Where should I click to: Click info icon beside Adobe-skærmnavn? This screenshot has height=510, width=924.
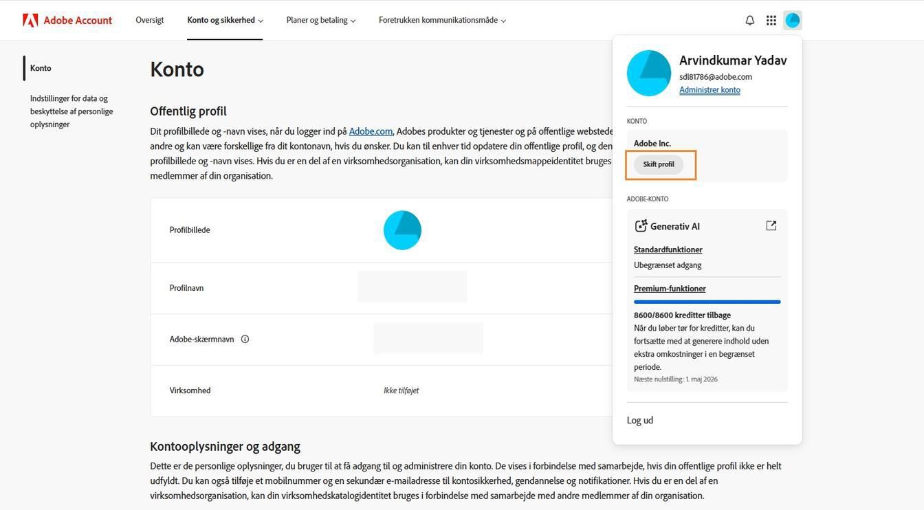coord(245,339)
